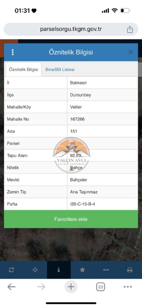Image resolution: width=142 pixels, height=307 pixels.
Task: Go back with the browser back arrow
Action: coord(12,287)
